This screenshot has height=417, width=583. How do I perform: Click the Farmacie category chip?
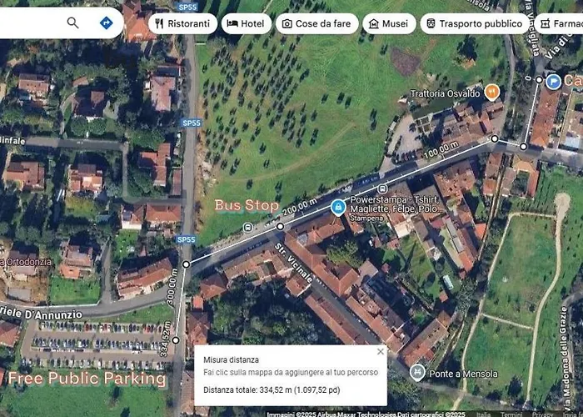pos(559,24)
